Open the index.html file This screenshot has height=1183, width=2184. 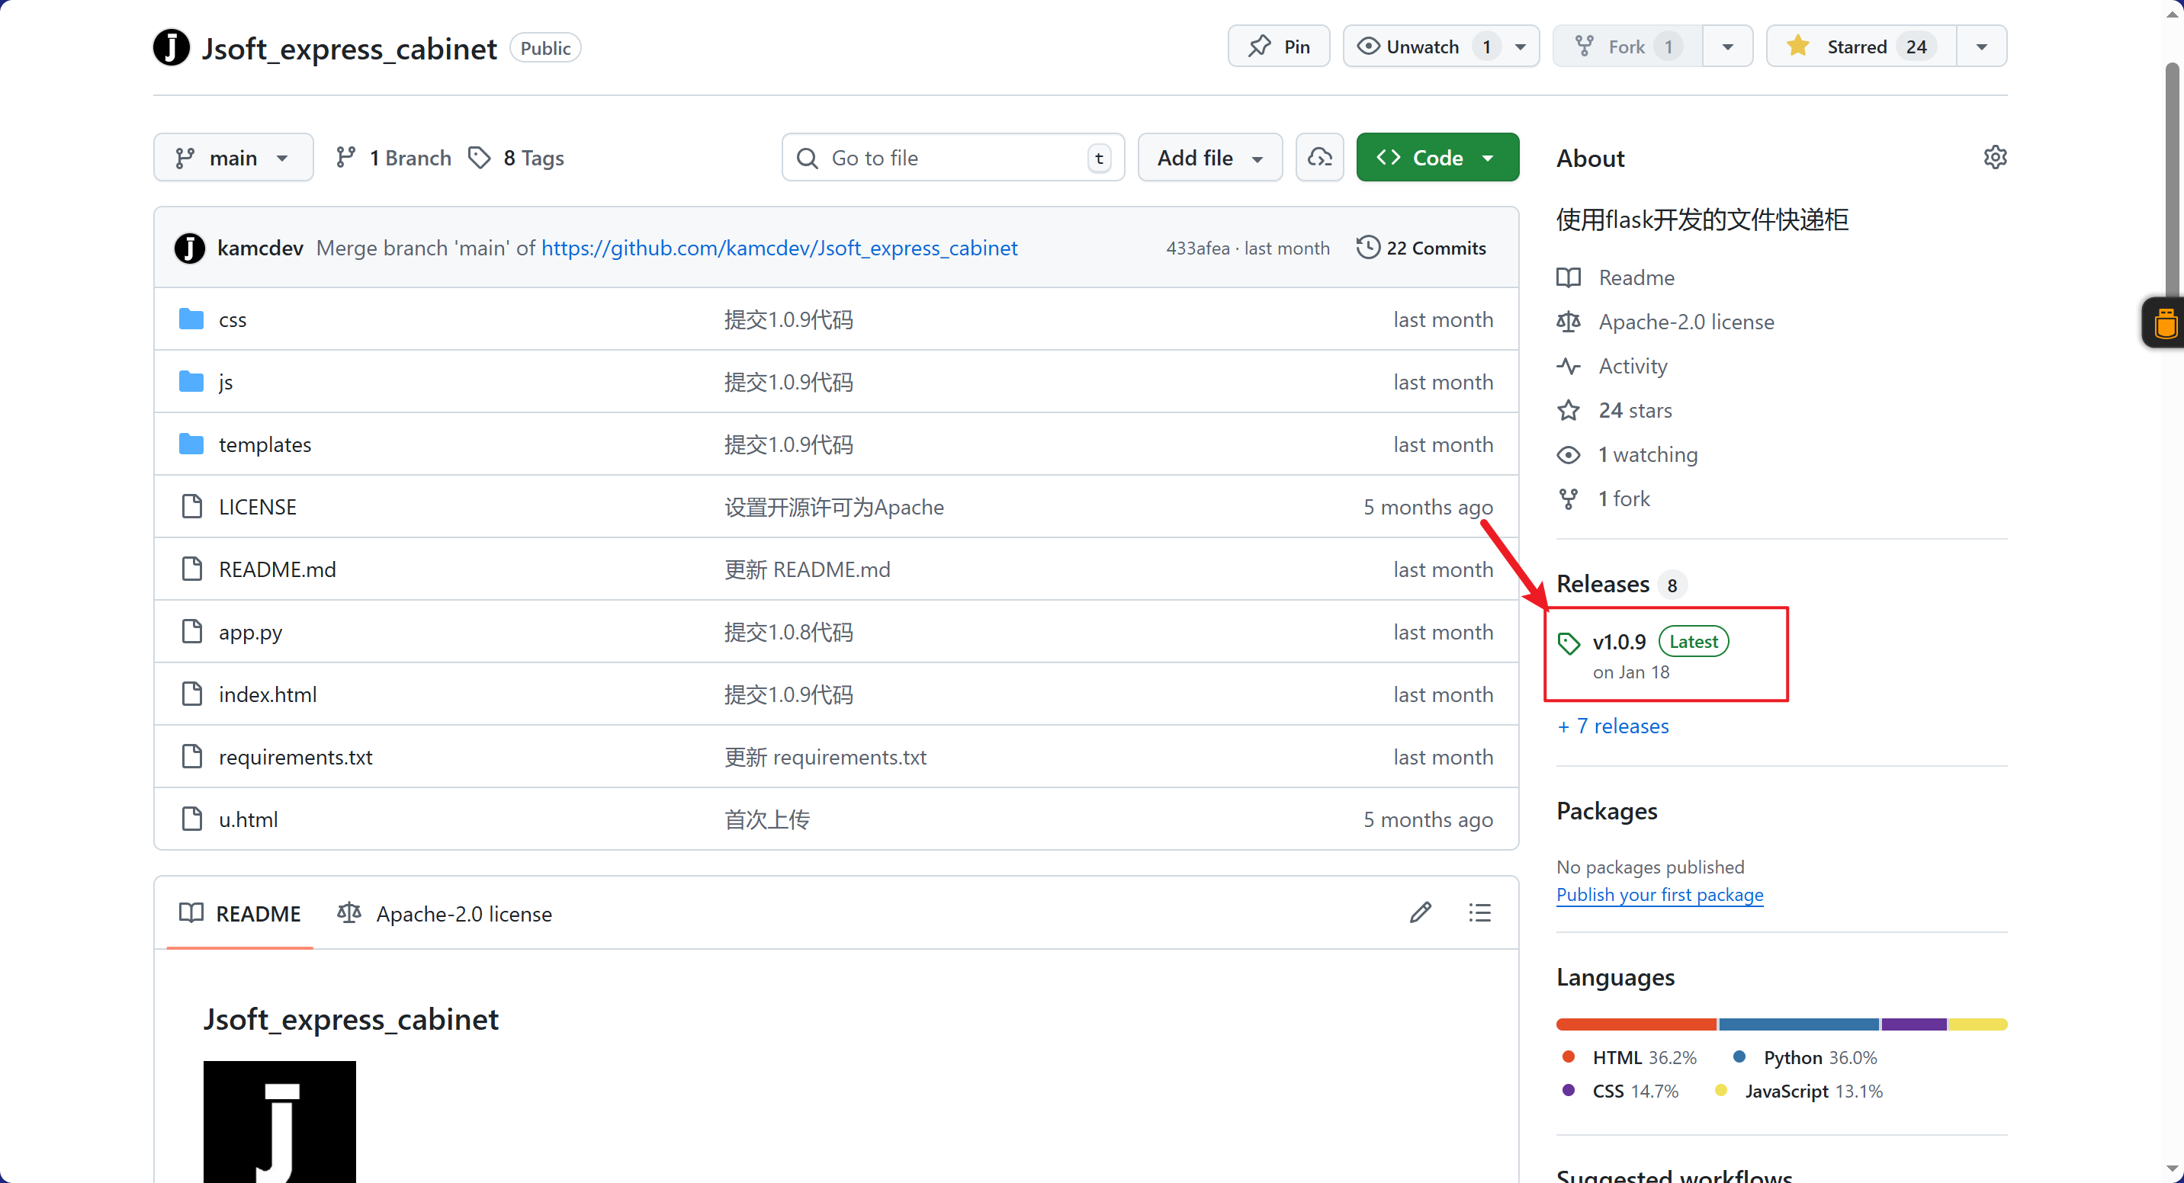267,695
